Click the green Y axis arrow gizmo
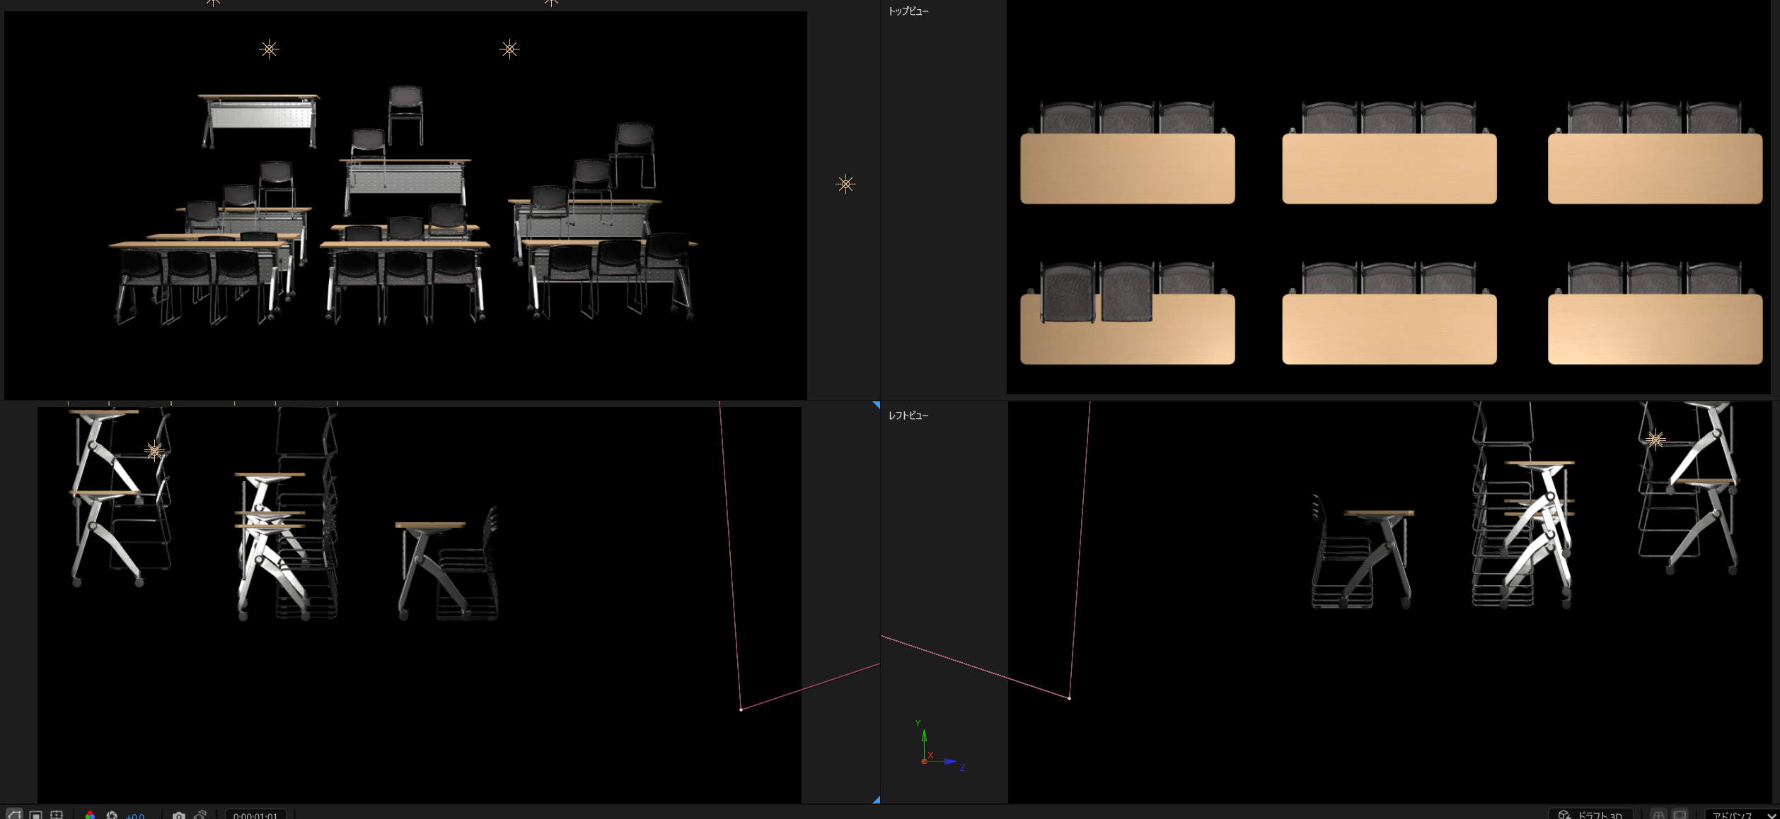 [924, 738]
